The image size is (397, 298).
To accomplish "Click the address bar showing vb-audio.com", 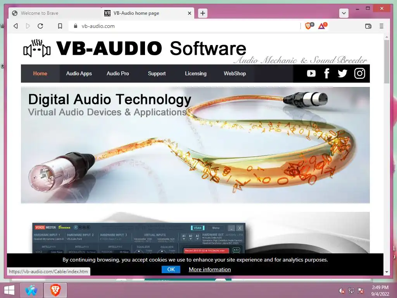I will tap(185, 26).
